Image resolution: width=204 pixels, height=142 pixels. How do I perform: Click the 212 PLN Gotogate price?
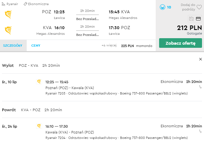pyautogui.click(x=189, y=28)
